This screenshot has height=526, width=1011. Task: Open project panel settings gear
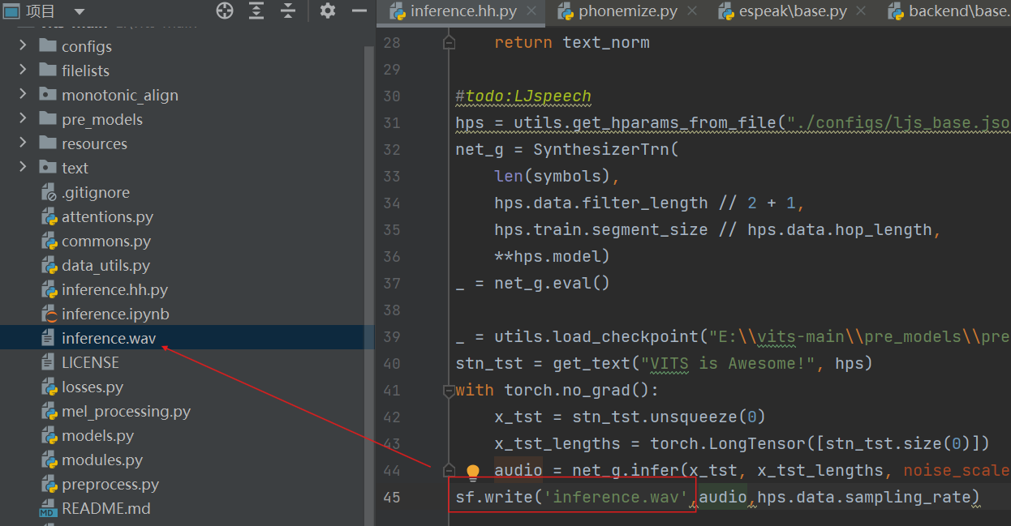(327, 11)
